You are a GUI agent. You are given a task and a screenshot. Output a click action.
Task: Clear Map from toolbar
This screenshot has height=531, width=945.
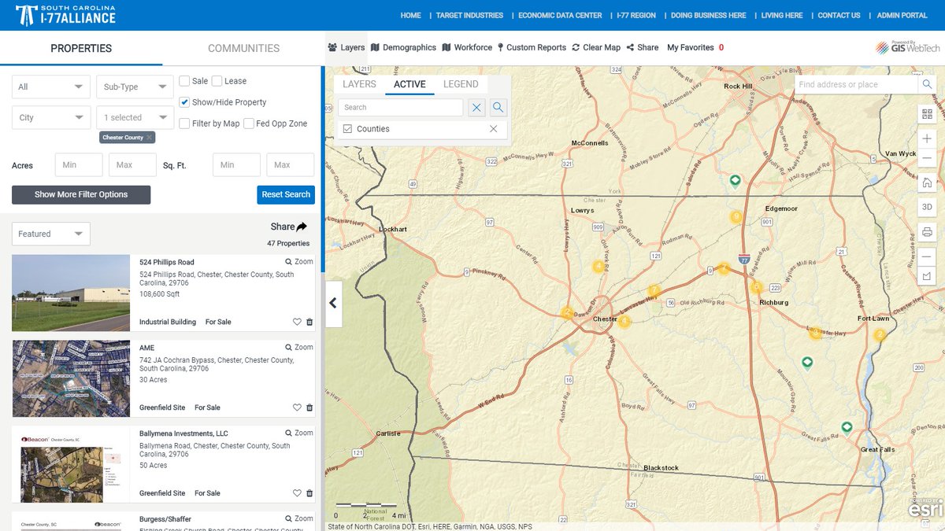click(596, 47)
